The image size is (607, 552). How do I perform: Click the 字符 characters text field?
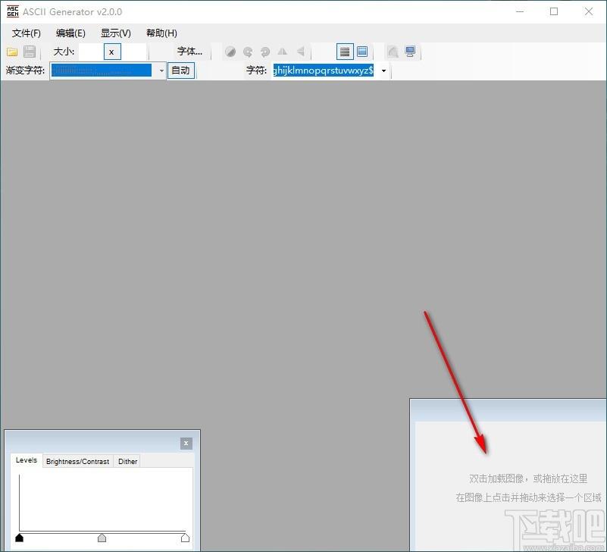pos(324,71)
